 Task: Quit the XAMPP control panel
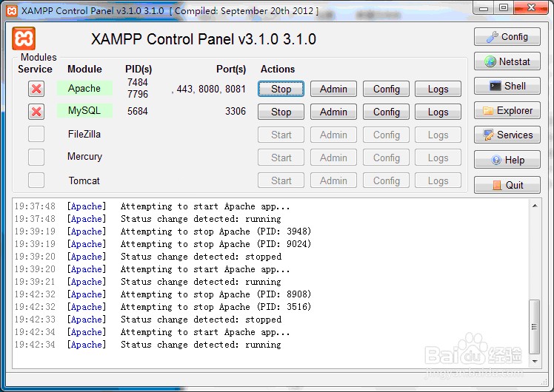(507, 185)
